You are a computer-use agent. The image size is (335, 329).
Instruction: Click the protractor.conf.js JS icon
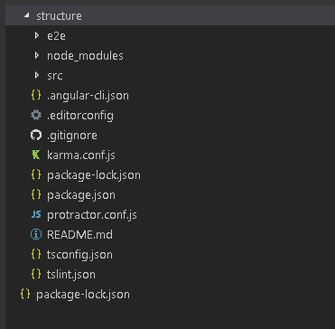pyautogui.click(x=36, y=215)
